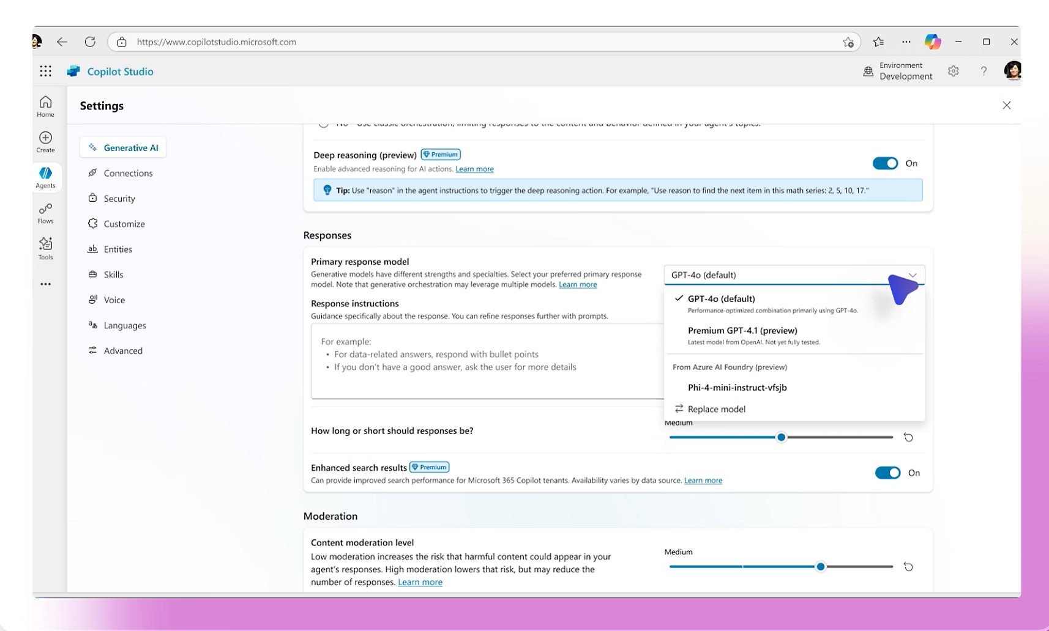Image resolution: width=1049 pixels, height=631 pixels.
Task: Collapse the primary response model dropdown
Action: coord(912,275)
